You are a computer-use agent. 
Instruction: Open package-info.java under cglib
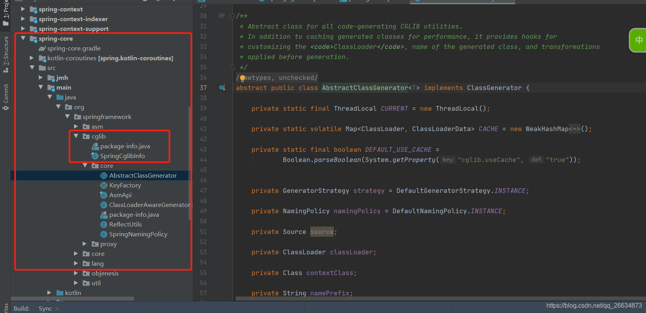click(x=125, y=146)
